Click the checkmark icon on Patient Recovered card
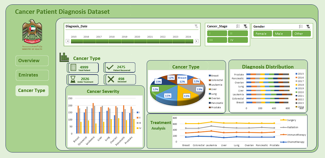This screenshot has height=158, width=325. coord(110,67)
